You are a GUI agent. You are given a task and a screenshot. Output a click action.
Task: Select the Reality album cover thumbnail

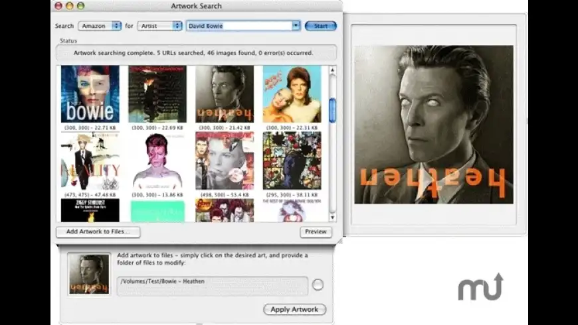(x=90, y=161)
